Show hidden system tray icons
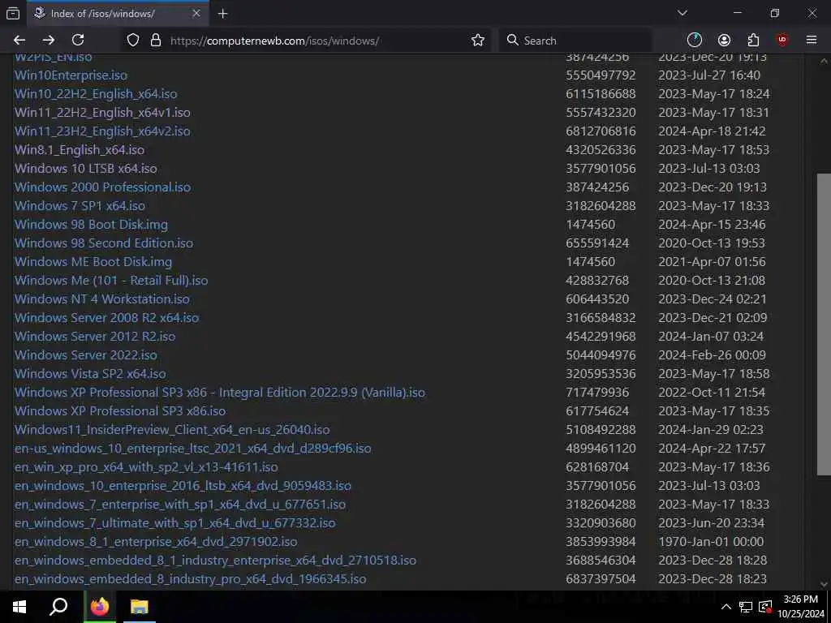The width and height of the screenshot is (831, 623). 726,607
